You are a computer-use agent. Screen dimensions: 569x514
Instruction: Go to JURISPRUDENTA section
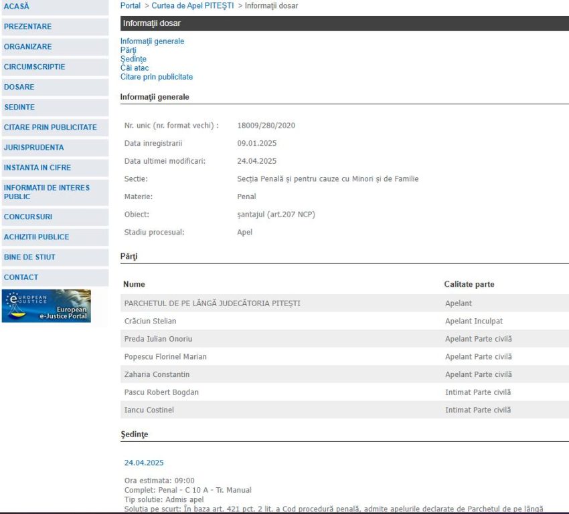tap(33, 147)
